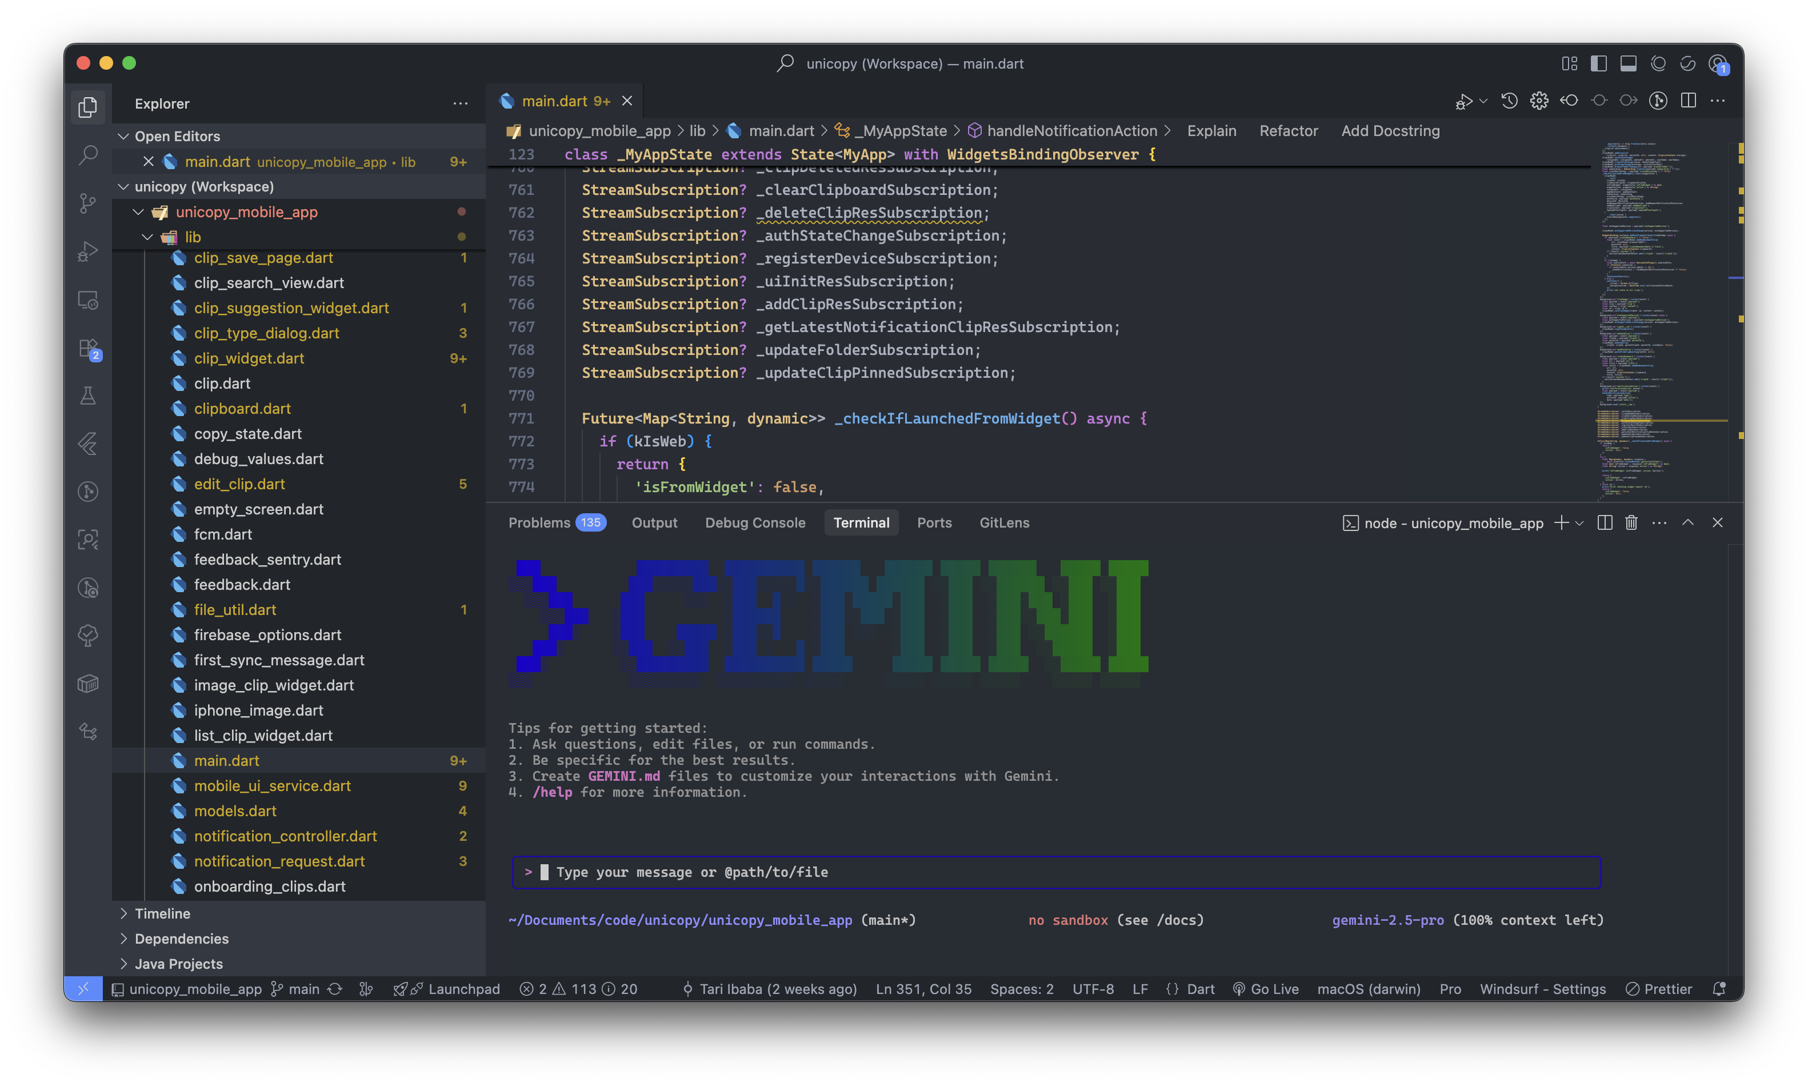1808x1086 pixels.
Task: Toggle the bottom panel visibility
Action: point(1628,63)
